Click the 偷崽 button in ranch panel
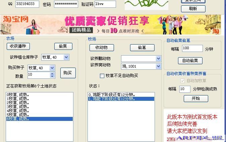This screenshot has width=226, height=142. click(x=142, y=48)
